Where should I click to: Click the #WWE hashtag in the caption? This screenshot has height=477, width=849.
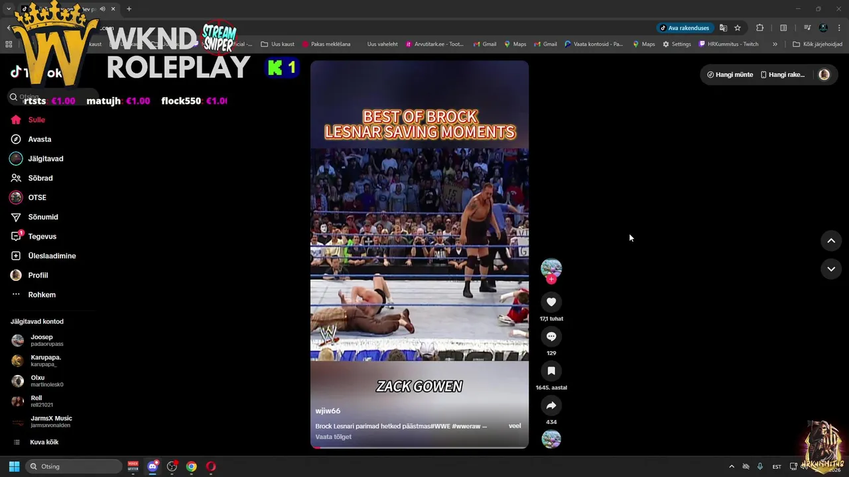440,426
